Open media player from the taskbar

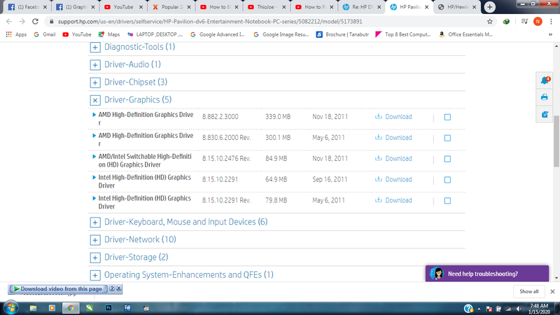pyautogui.click(x=52, y=308)
